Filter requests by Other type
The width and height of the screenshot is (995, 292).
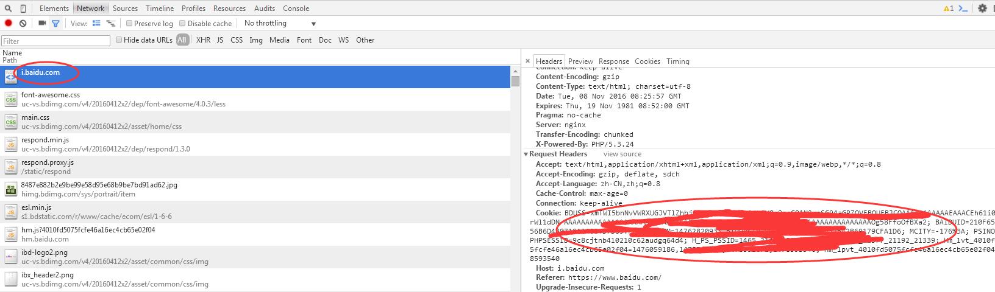point(365,40)
